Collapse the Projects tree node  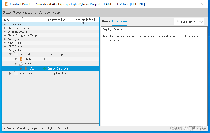click(5, 50)
